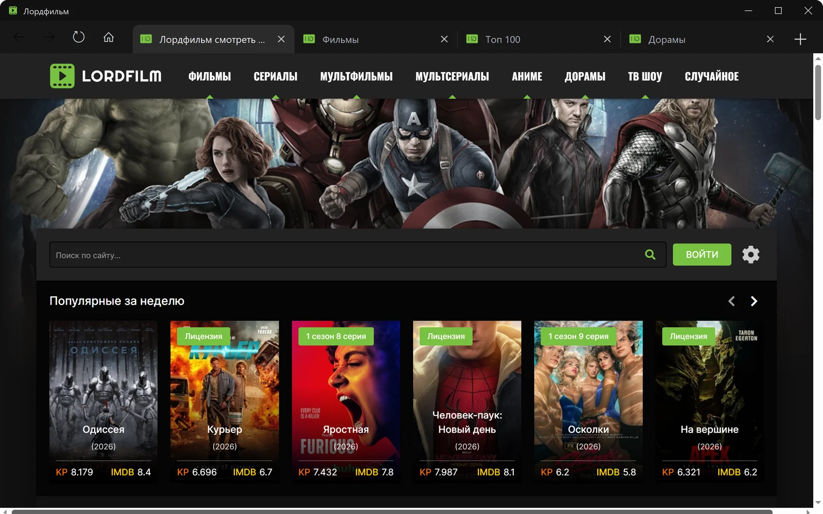Click the scrollbar down arrow
Viewport: 823px width, 514px height.
coord(818,503)
